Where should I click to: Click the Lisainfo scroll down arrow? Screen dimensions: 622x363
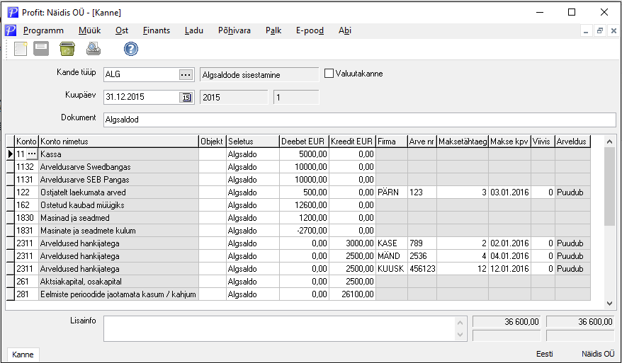[460, 335]
